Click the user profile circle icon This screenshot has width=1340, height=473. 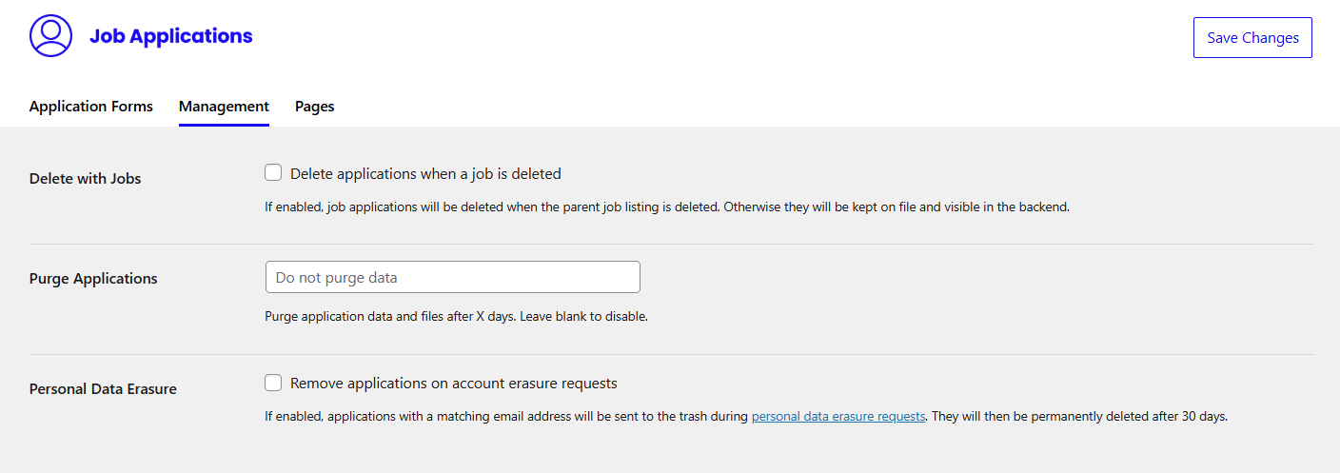(50, 36)
